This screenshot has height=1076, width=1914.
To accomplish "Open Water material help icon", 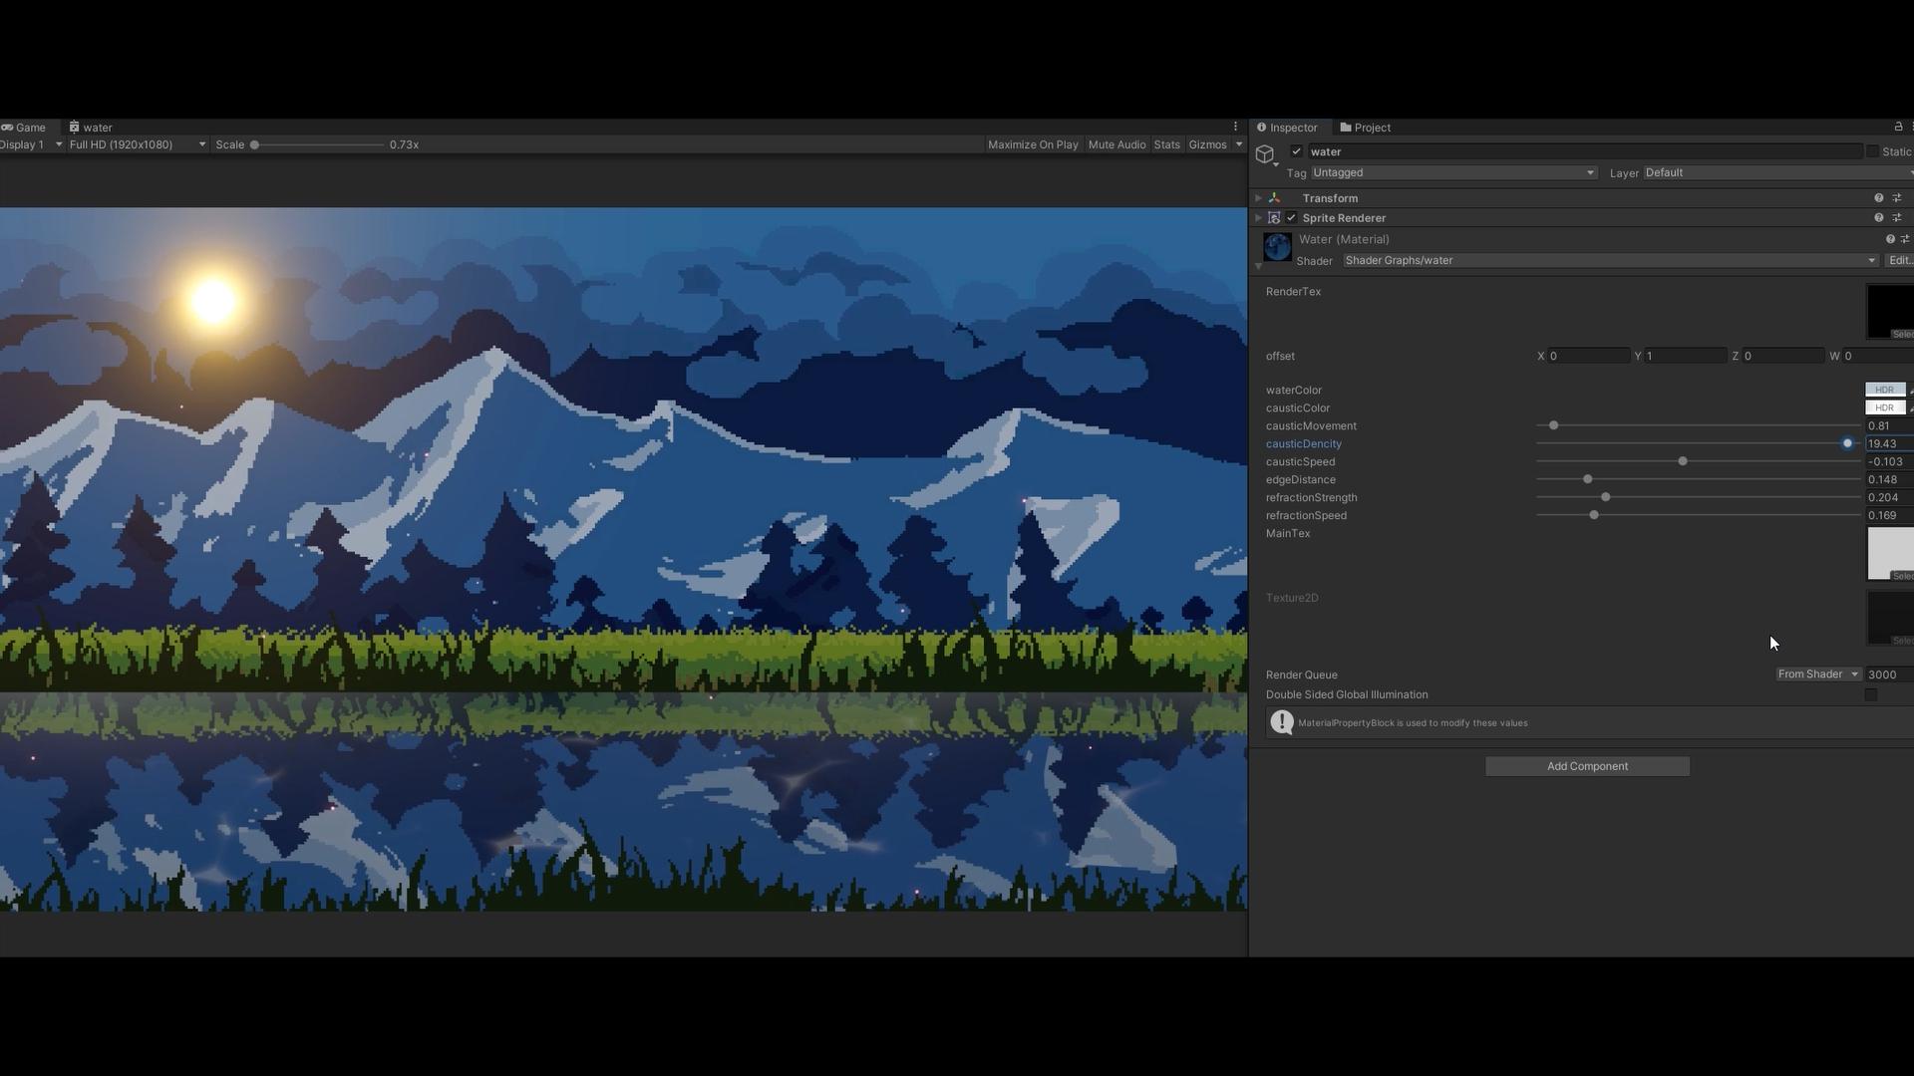I will coord(1889,239).
